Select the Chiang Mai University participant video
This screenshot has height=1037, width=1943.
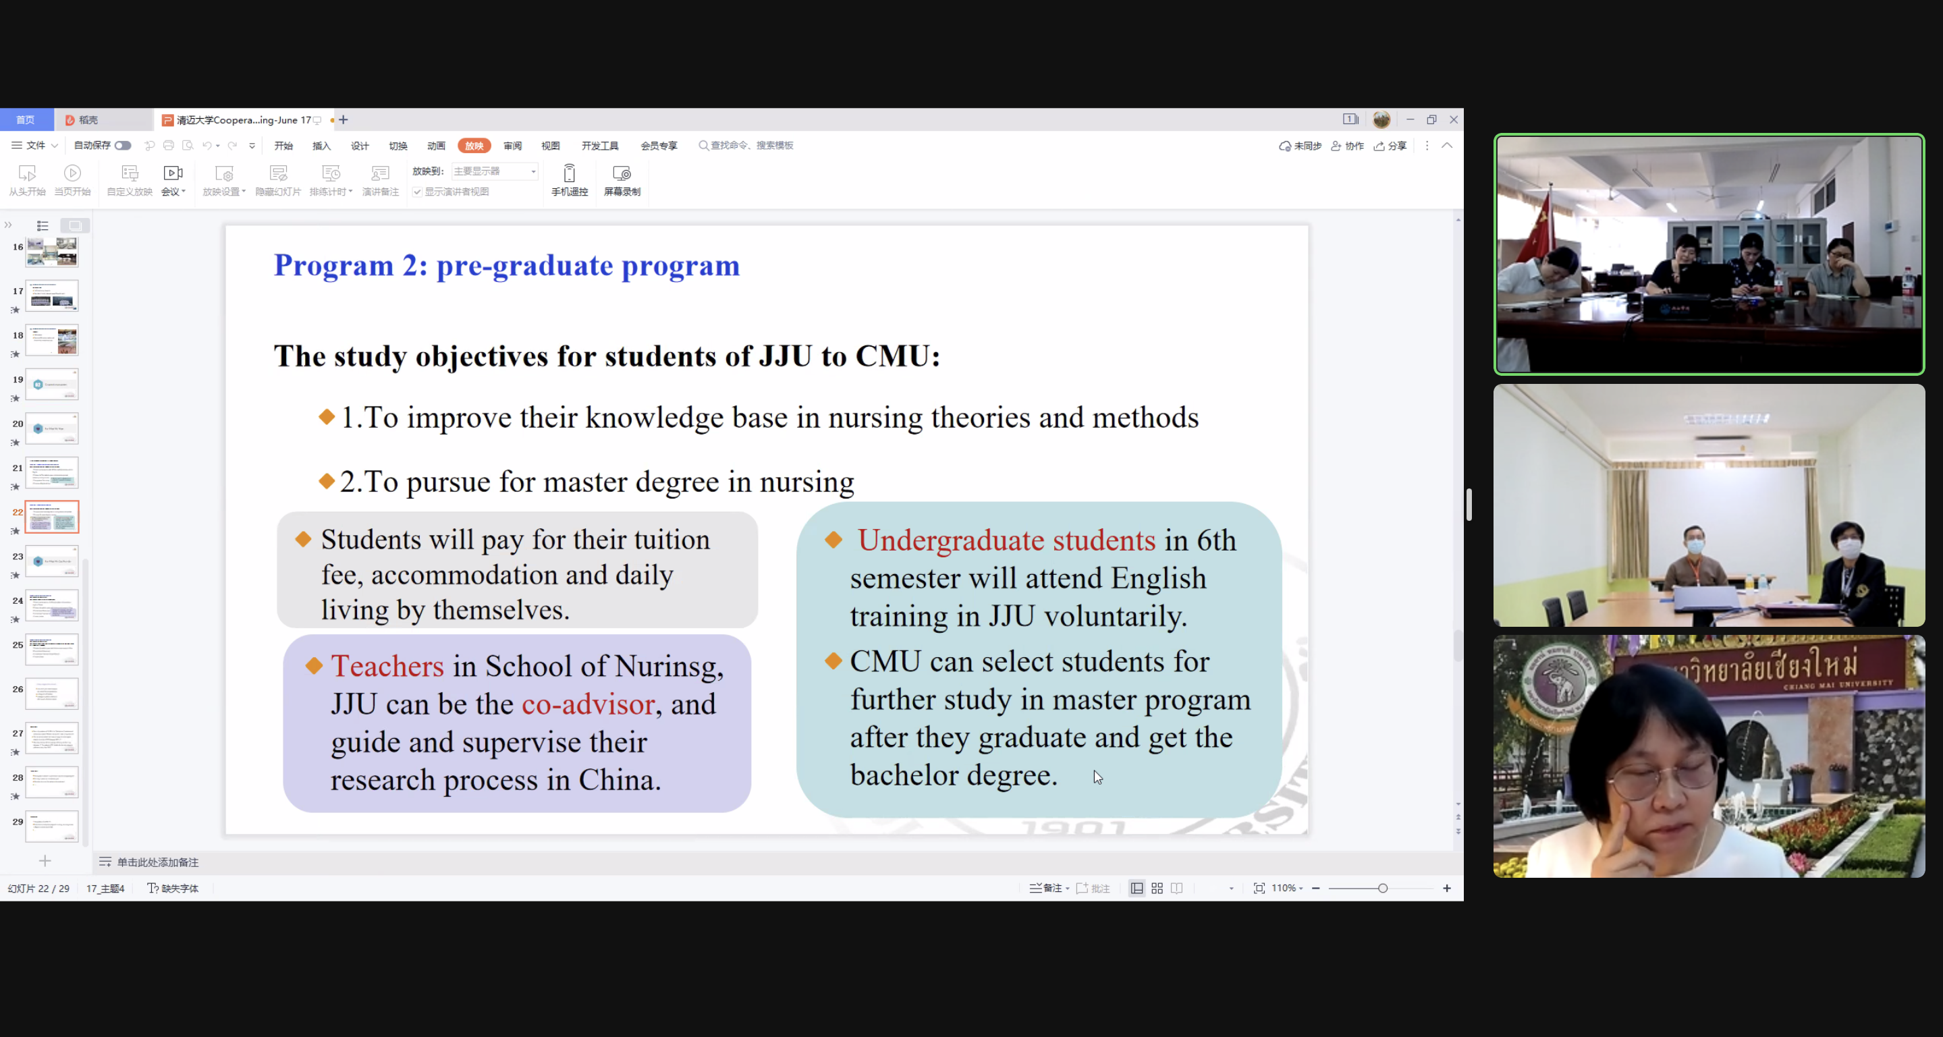1709,756
